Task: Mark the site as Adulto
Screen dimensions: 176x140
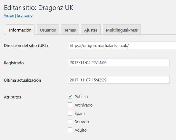Action: (x=70, y=130)
